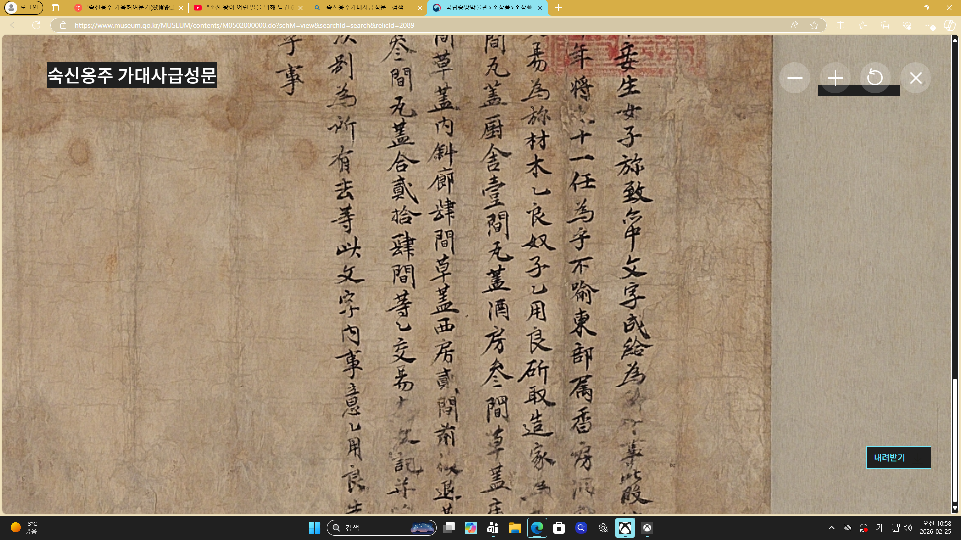Open Browser essentials heartbeat icon
The image size is (961, 540).
(x=907, y=25)
